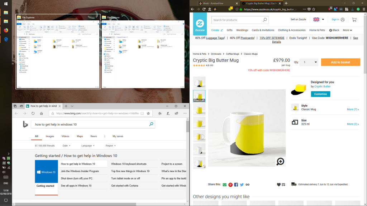Go back in the Firefox browser

[x=192, y=9]
